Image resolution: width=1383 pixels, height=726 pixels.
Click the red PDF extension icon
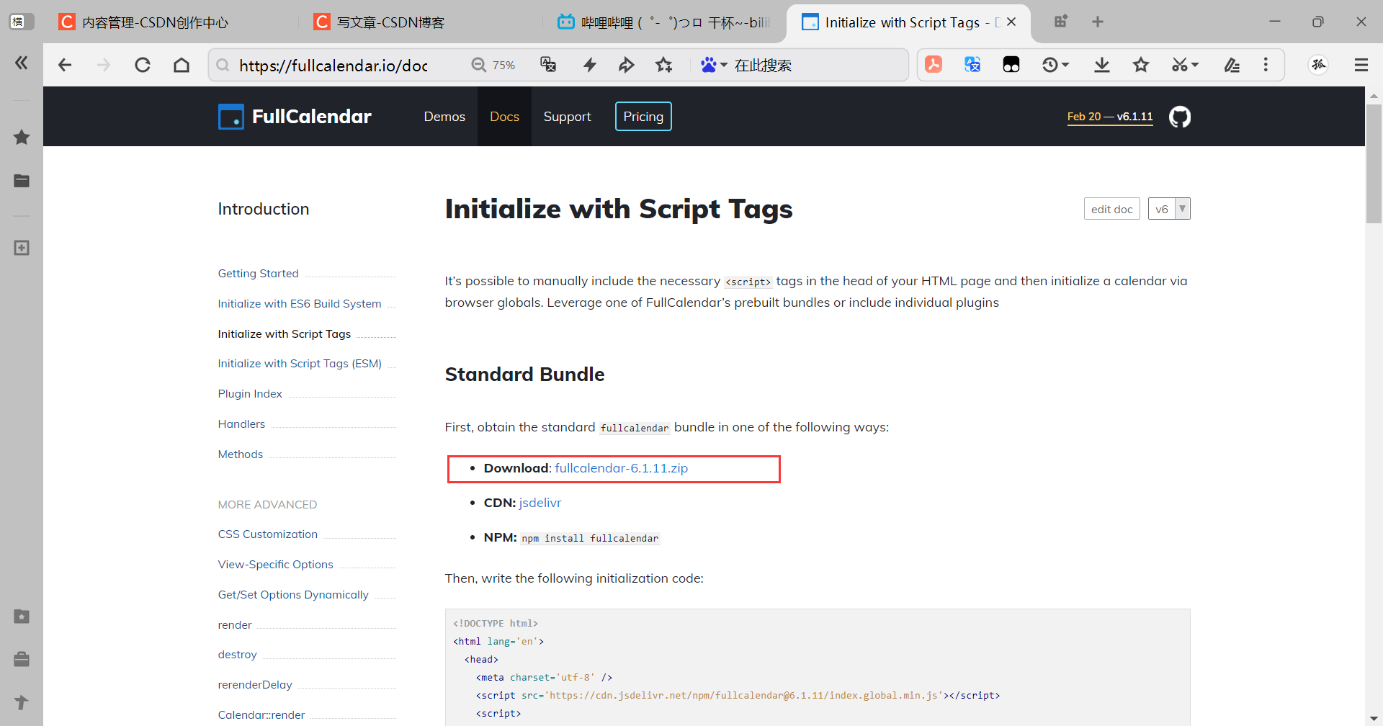pyautogui.click(x=934, y=64)
